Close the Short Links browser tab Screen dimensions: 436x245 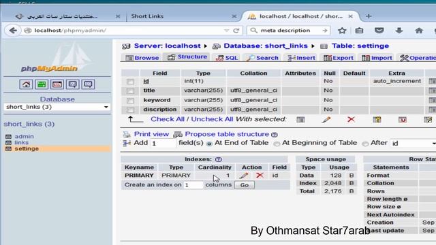(x=234, y=16)
